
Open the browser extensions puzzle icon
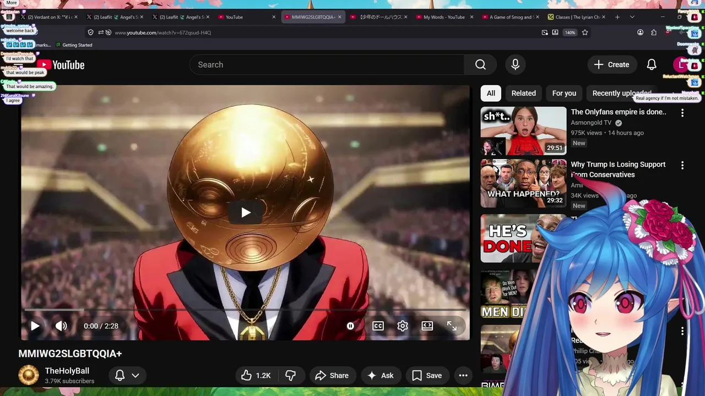(654, 32)
